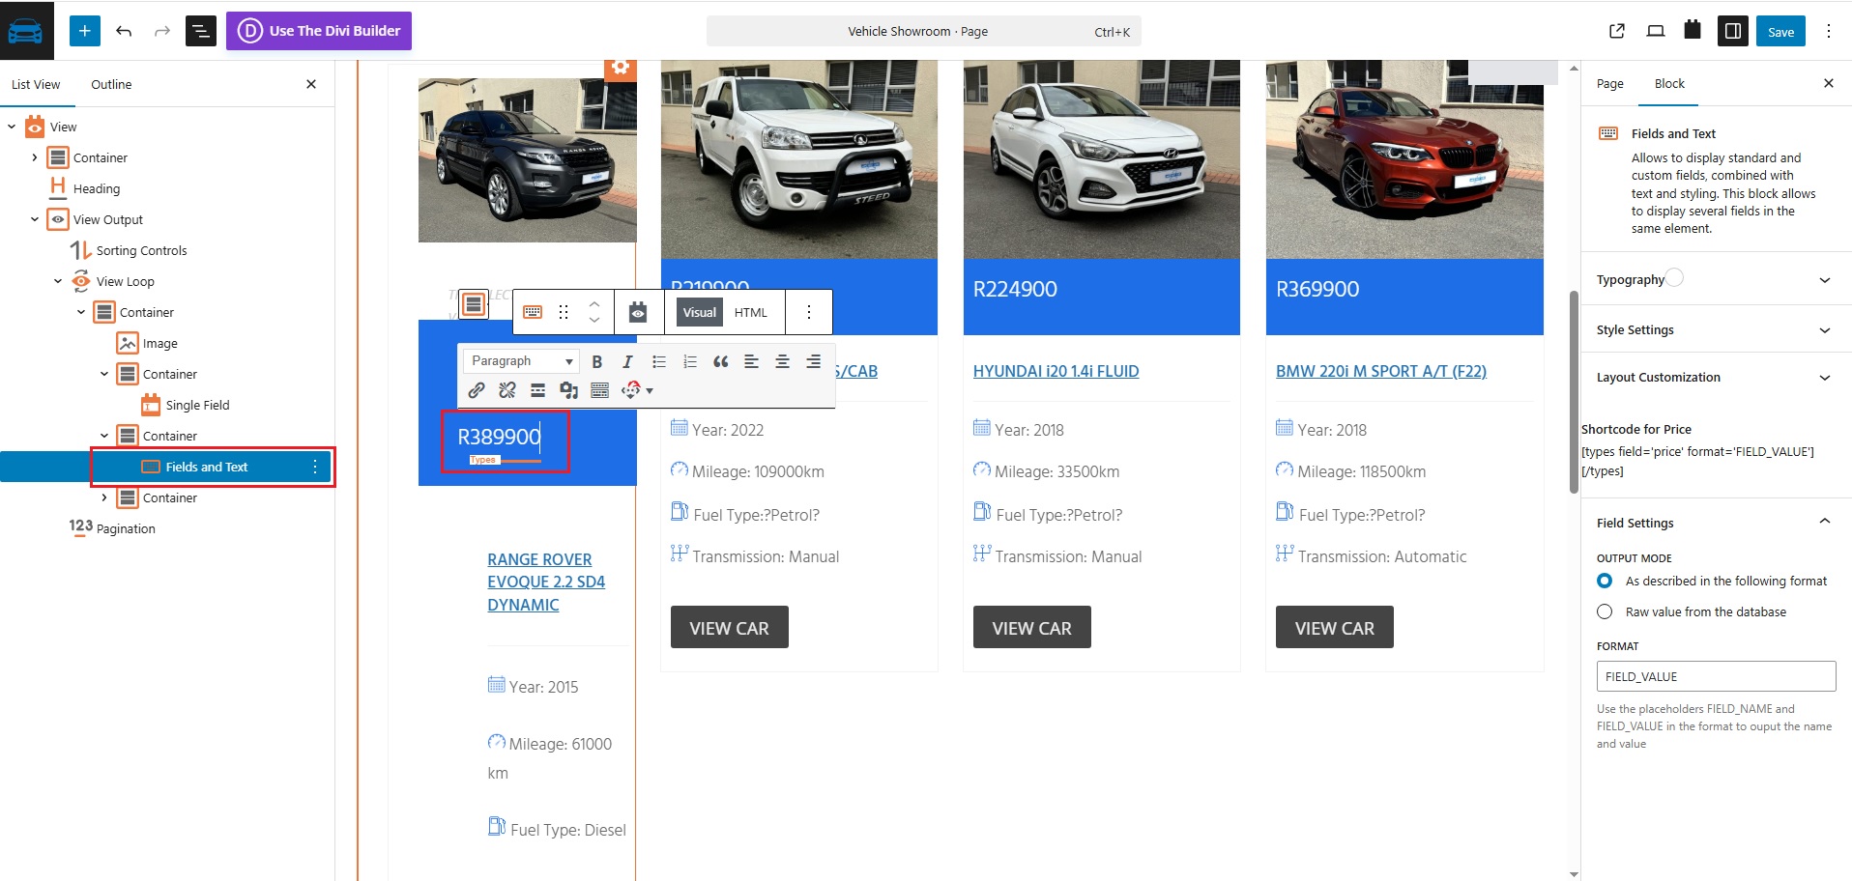Insert a blockquote
1852x881 pixels.
[x=721, y=361]
